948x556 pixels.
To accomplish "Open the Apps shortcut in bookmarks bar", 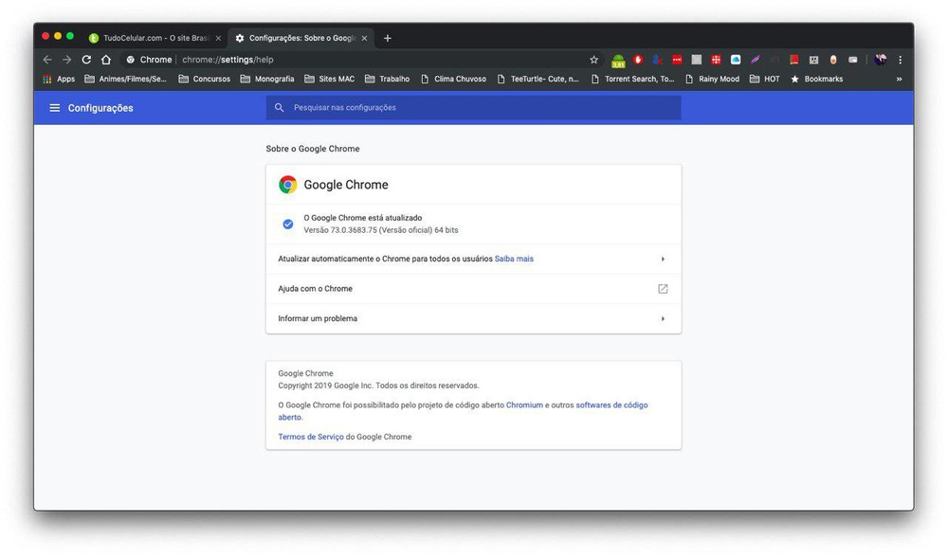I will click(x=59, y=79).
